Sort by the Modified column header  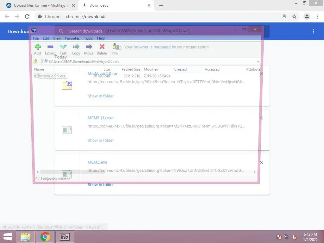(151, 69)
